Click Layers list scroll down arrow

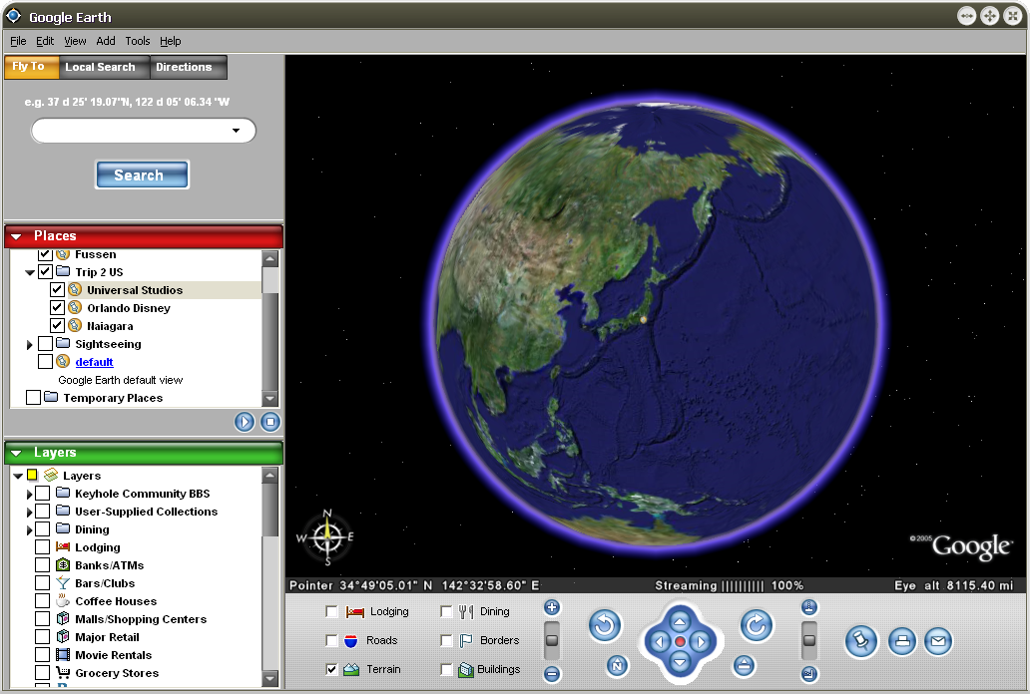(270, 678)
